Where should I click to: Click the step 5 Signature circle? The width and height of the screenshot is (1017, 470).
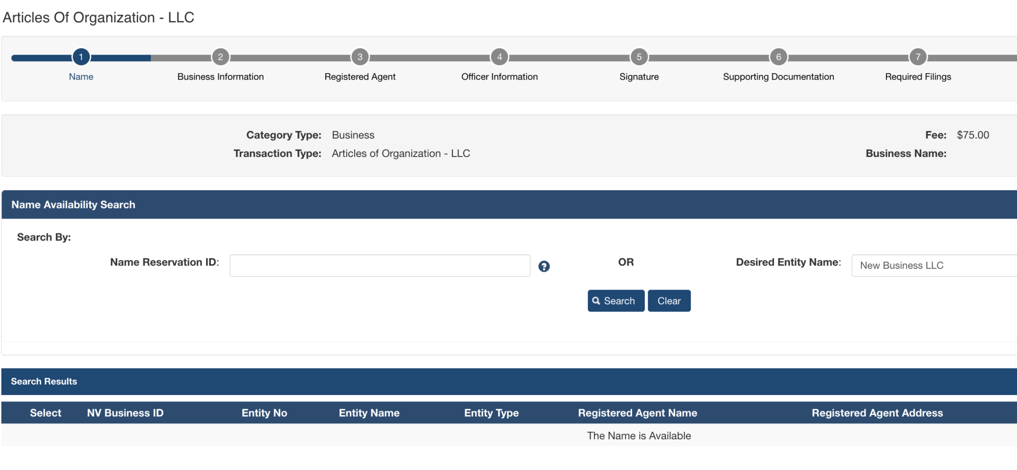639,57
